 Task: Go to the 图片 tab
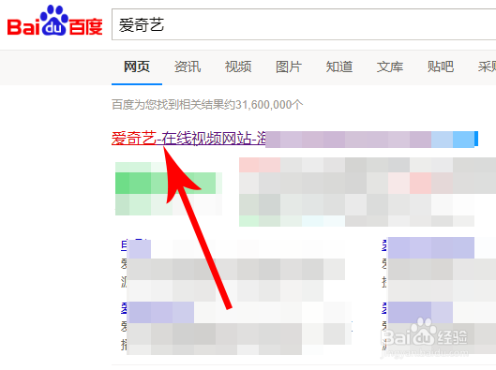[x=289, y=67]
